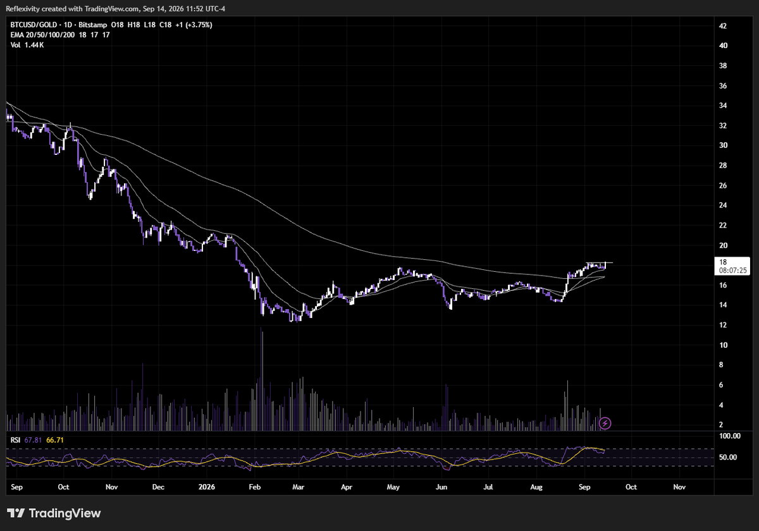Click the RSI 67.81 66.71 legend
The image size is (759, 531).
37,439
